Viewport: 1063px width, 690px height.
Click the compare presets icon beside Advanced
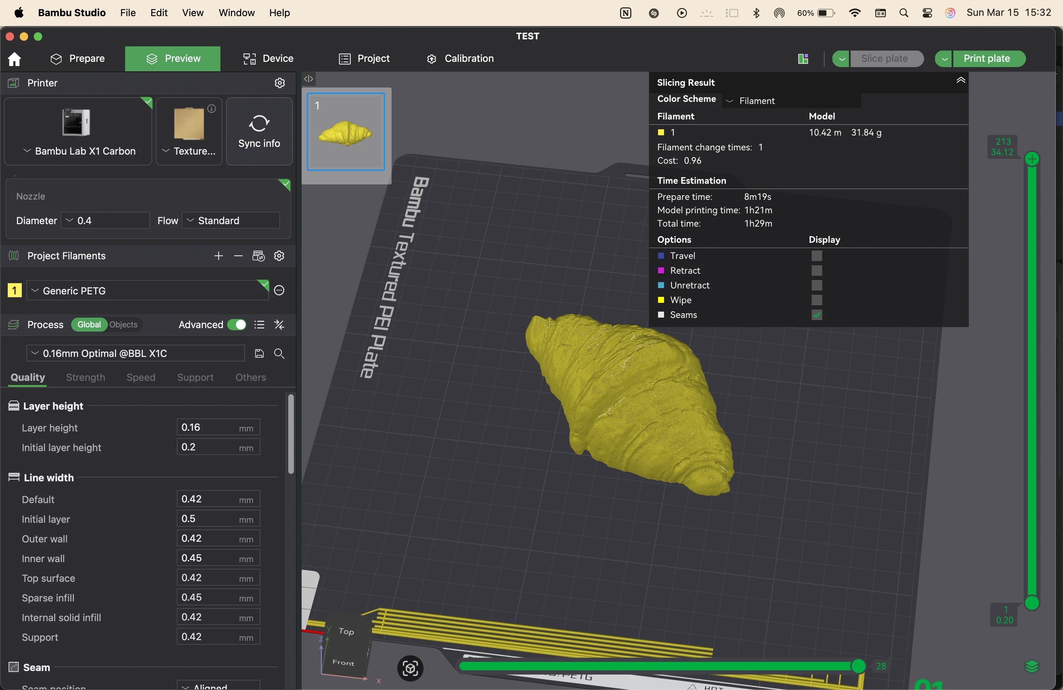pos(279,325)
